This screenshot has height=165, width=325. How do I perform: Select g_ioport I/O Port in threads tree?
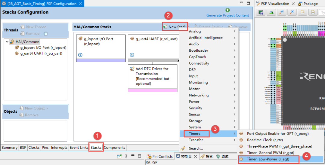pos(41,47)
